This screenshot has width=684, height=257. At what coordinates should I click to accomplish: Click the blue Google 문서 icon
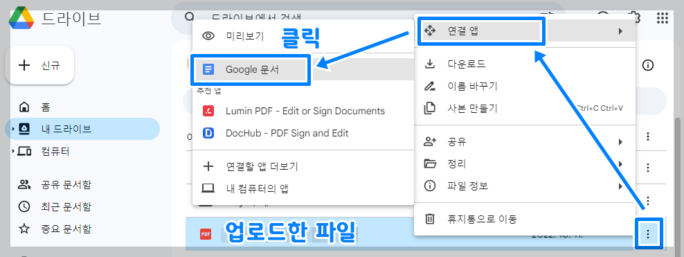click(209, 69)
